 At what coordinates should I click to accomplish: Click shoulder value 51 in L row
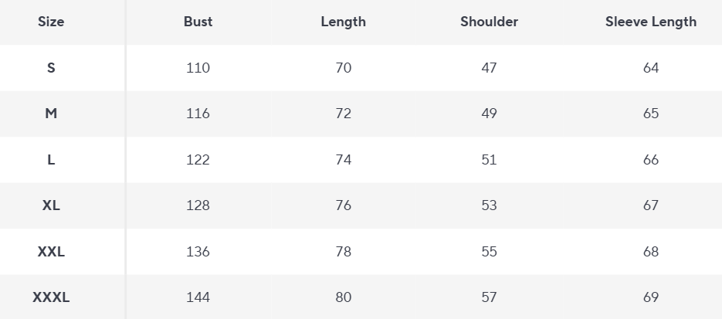pos(489,160)
